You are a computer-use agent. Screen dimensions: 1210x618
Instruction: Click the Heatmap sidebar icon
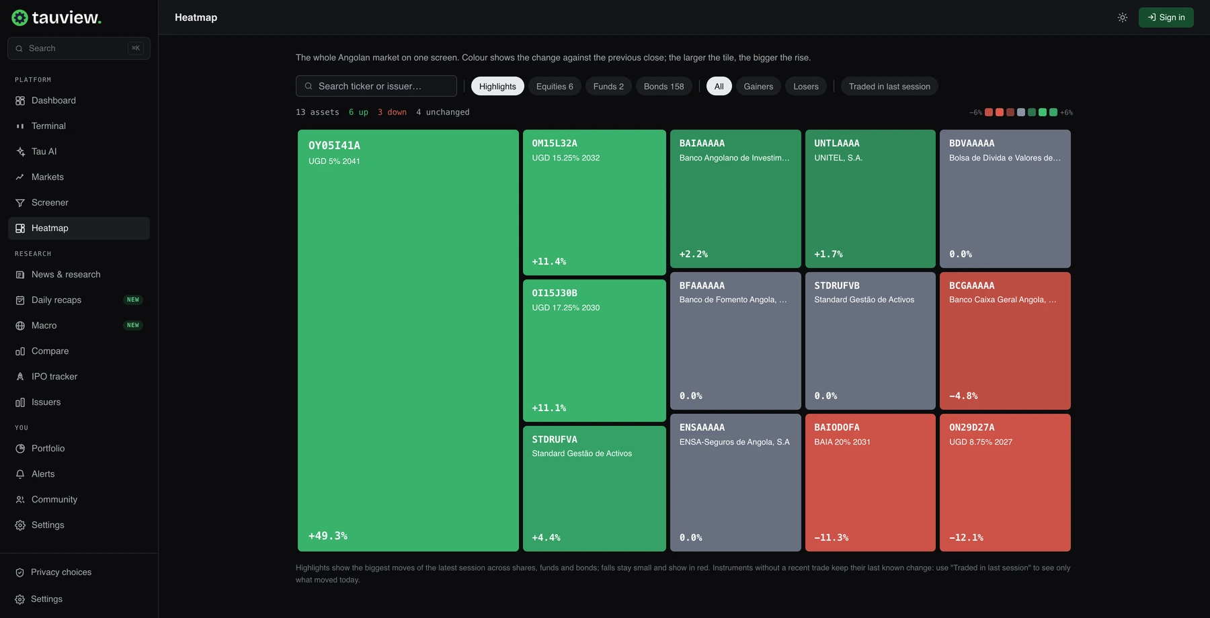(x=20, y=228)
